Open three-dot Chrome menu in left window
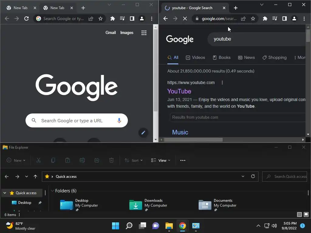 click(152, 19)
